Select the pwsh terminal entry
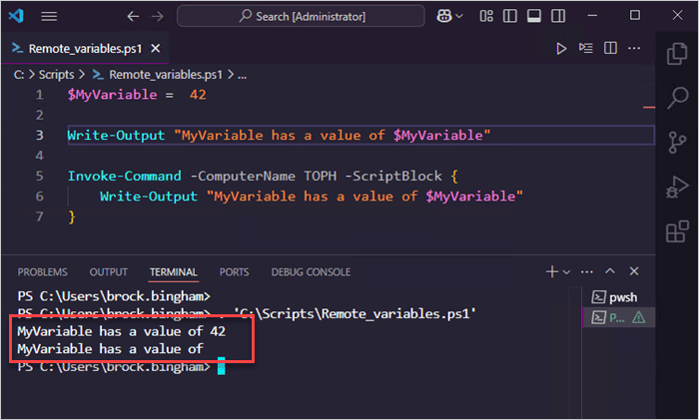Image resolution: width=699 pixels, height=420 pixels. click(619, 297)
